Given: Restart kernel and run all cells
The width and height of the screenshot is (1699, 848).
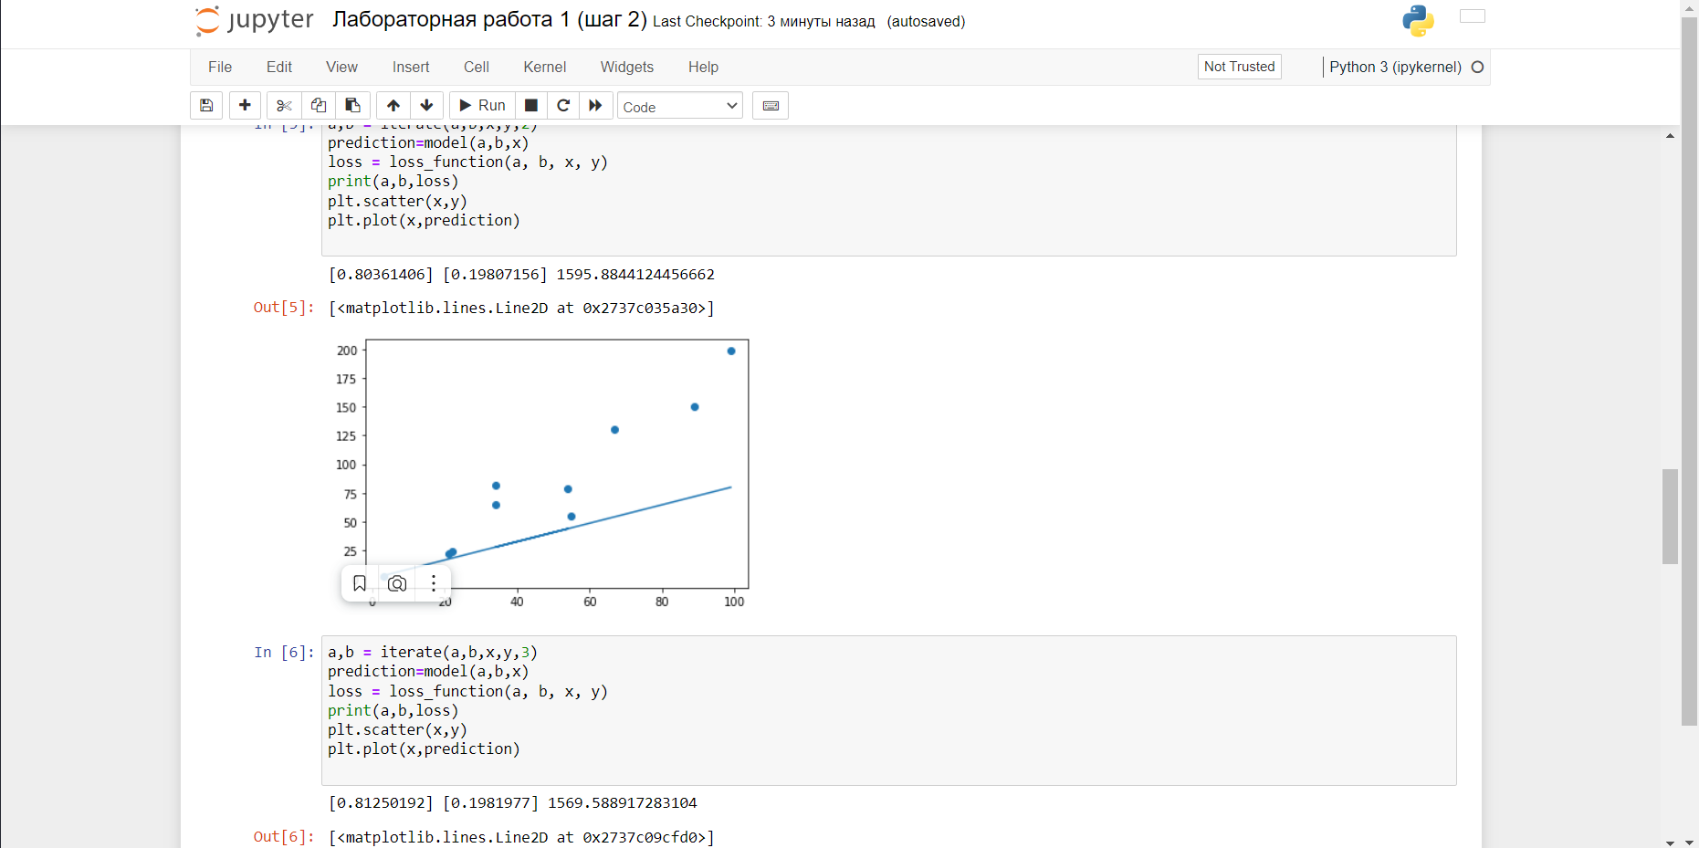Looking at the screenshot, I should coord(595,105).
